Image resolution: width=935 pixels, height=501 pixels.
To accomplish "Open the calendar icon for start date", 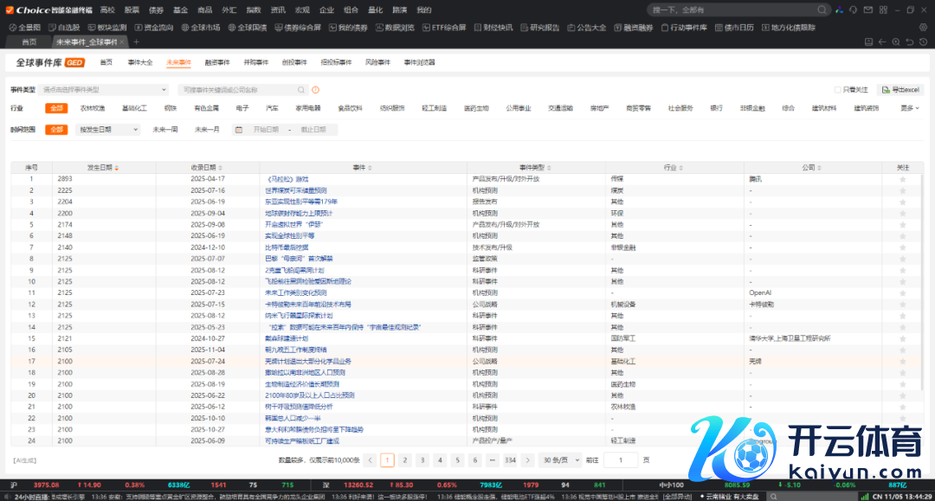I will pyautogui.click(x=239, y=130).
